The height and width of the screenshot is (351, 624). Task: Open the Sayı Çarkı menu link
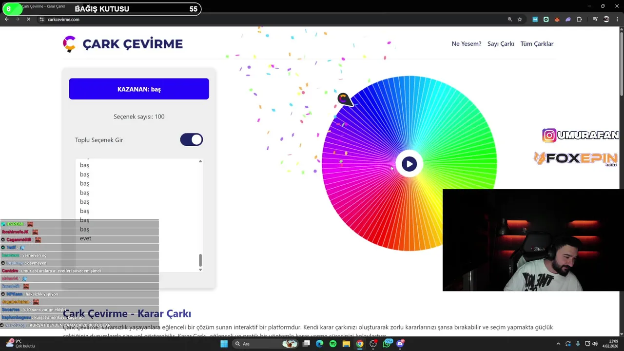click(x=501, y=44)
